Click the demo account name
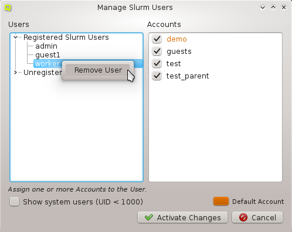This screenshot has width=292, height=232. pyautogui.click(x=176, y=39)
